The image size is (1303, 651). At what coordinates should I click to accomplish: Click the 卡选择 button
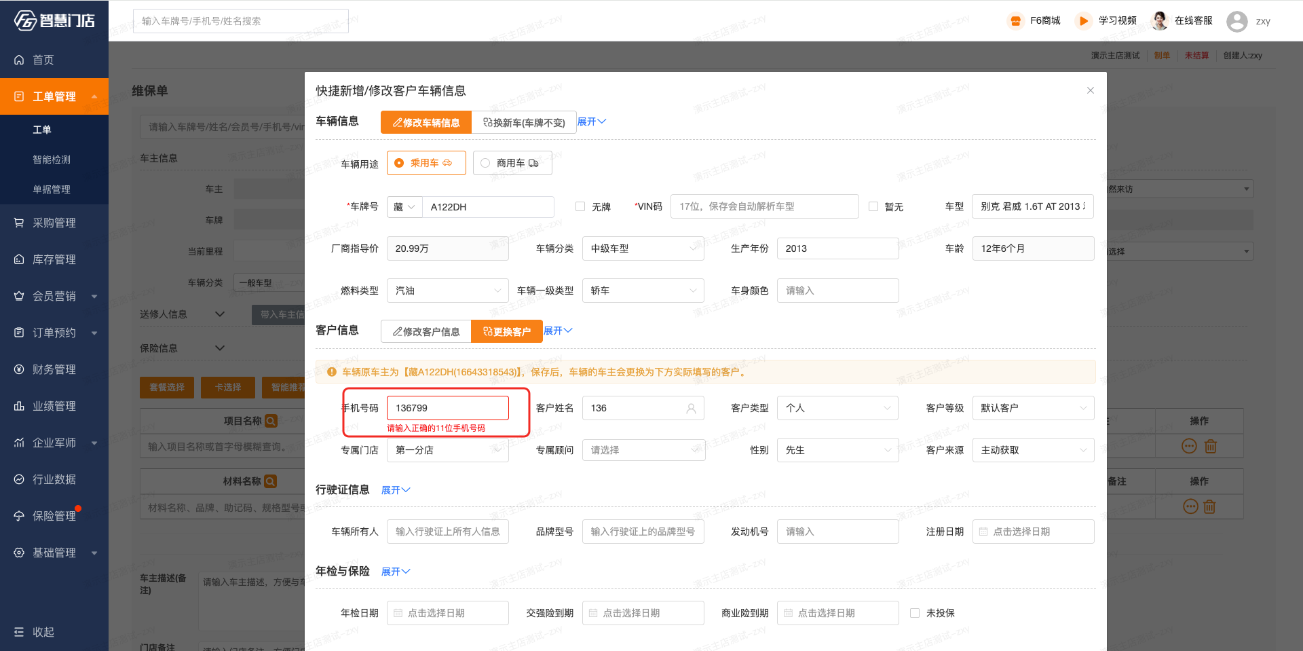tap(228, 387)
